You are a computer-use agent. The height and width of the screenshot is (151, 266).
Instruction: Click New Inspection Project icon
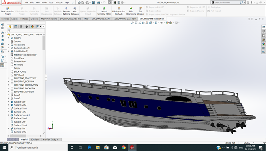[x=7, y=8]
